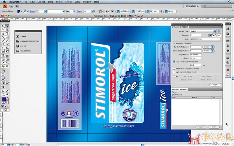Open the Barcode Type EAN 13 dropdown
This screenshot has height=146, width=234.
[203, 31]
